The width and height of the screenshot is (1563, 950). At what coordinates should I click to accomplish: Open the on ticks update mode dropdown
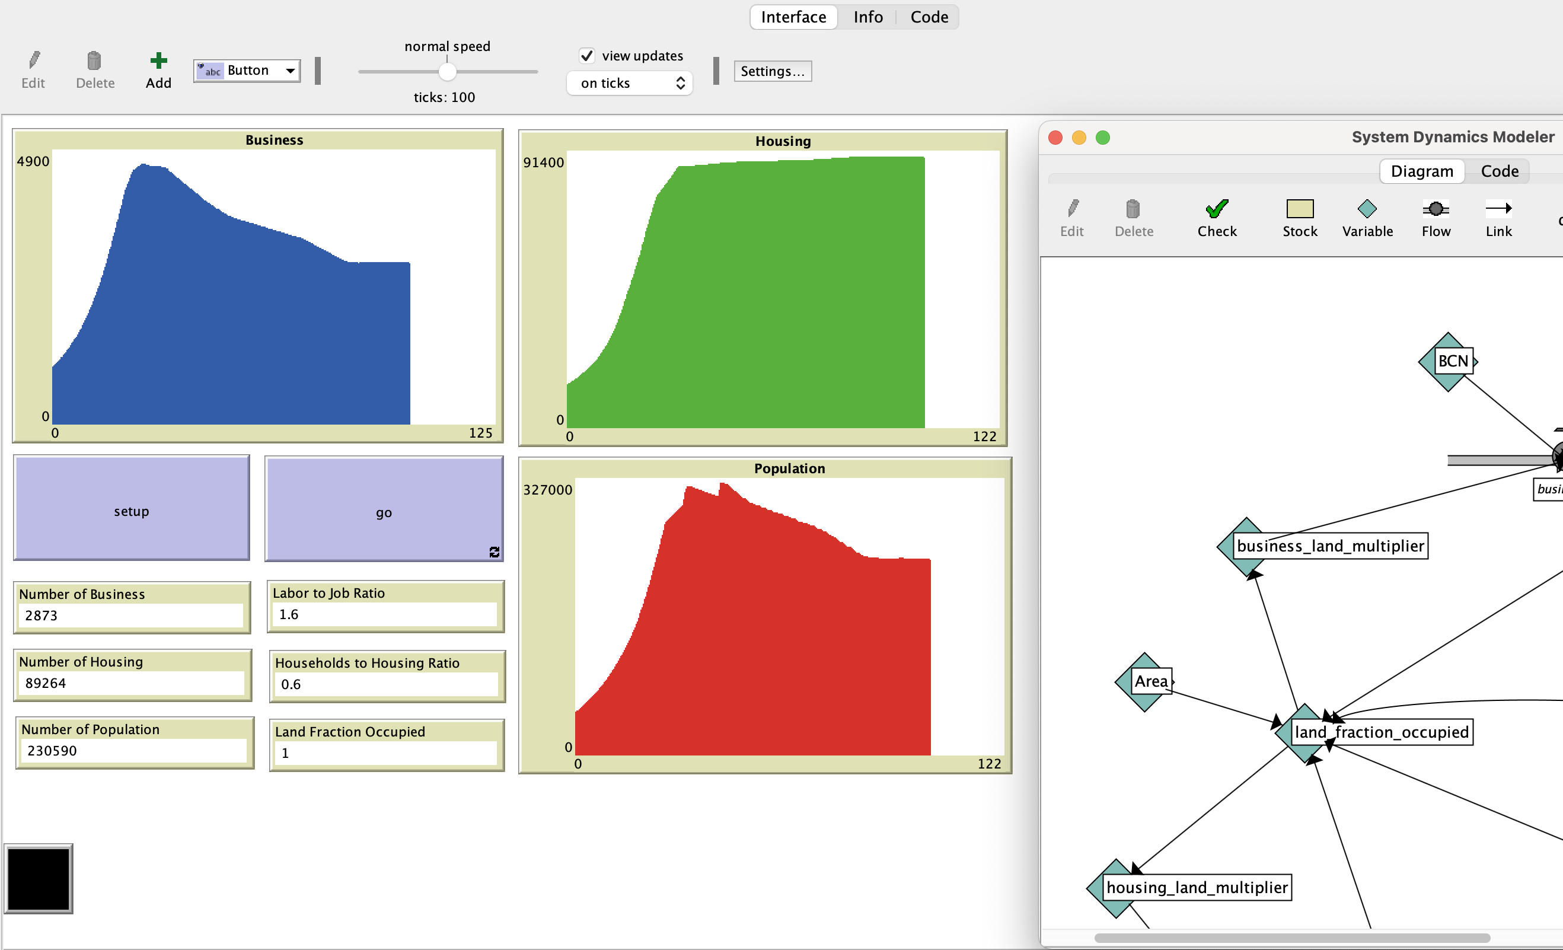click(x=629, y=82)
